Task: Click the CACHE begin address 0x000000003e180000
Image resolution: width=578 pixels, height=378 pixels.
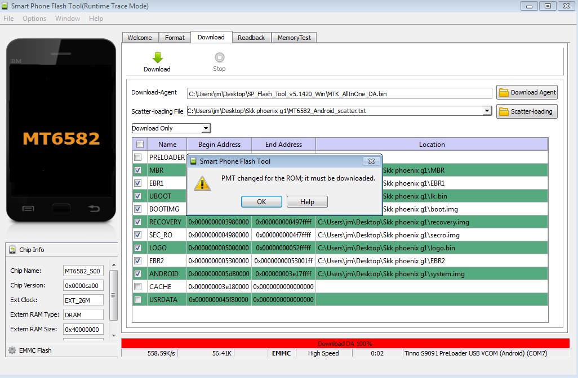Action: click(x=219, y=286)
